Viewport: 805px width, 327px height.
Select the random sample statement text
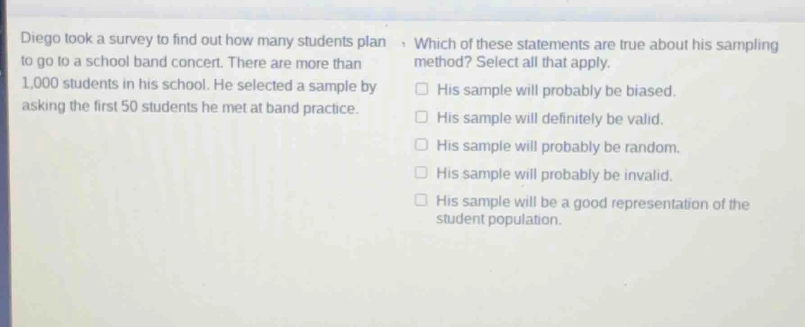(x=557, y=146)
